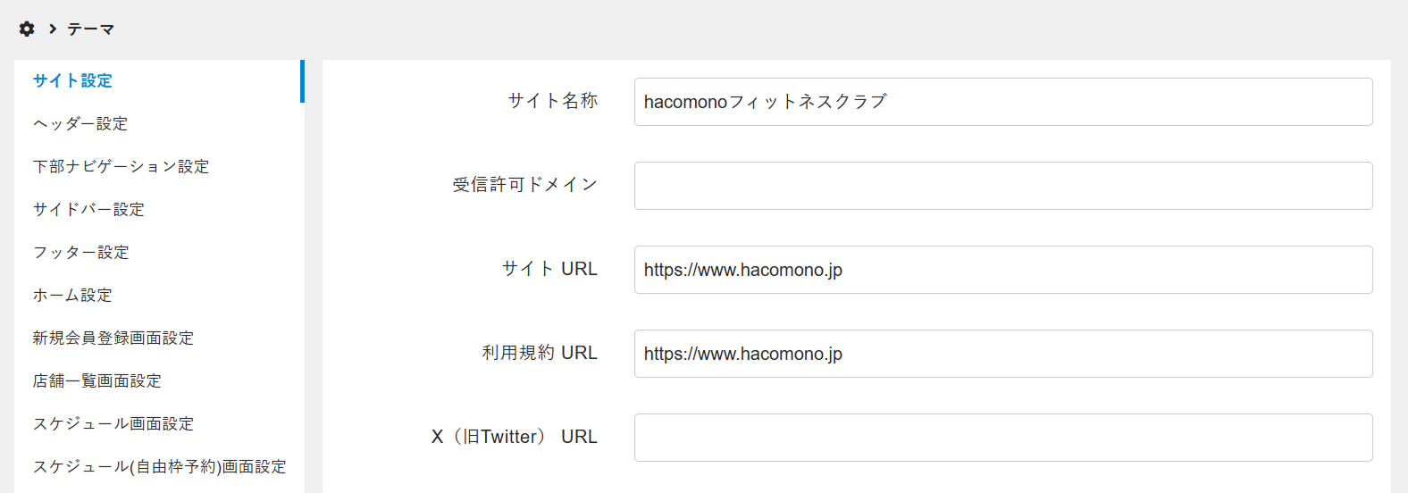Image resolution: width=1408 pixels, height=493 pixels.
Task: Open ヘッダー設定 menu item
Action: click(x=80, y=123)
